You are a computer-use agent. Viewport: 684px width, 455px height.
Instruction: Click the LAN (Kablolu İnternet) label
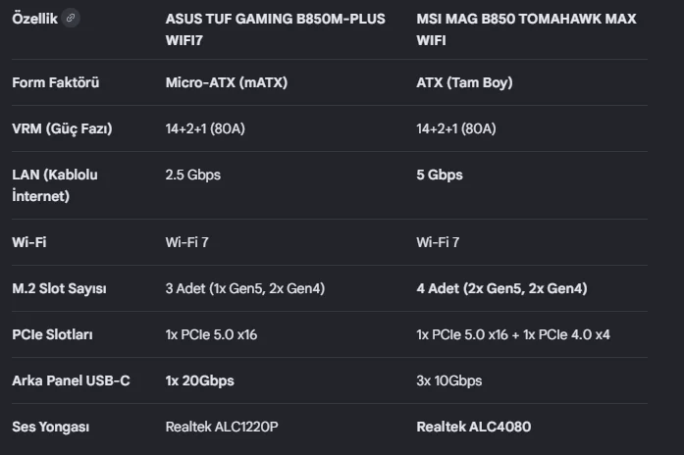pyautogui.click(x=55, y=185)
